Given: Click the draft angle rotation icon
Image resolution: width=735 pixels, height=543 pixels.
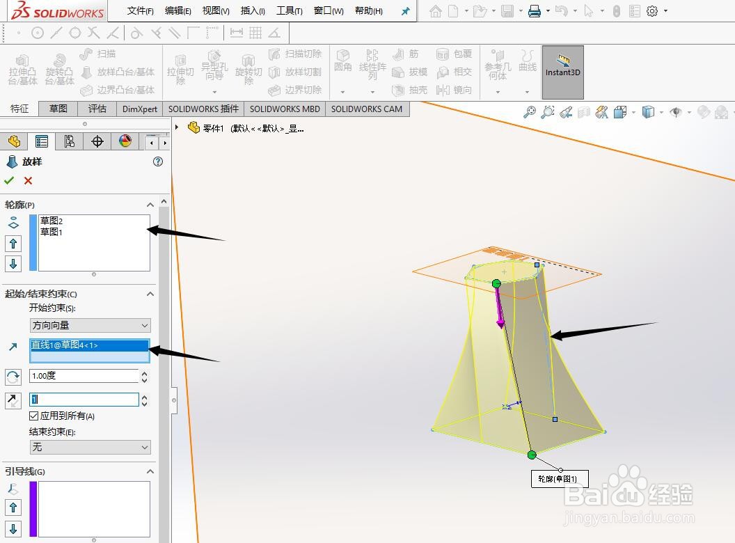Looking at the screenshot, I should pos(13,377).
